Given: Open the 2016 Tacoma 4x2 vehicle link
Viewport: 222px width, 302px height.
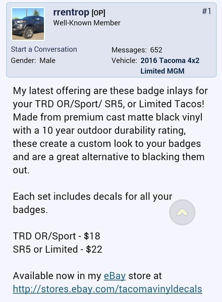Looking at the screenshot, I should pyautogui.click(x=170, y=61).
